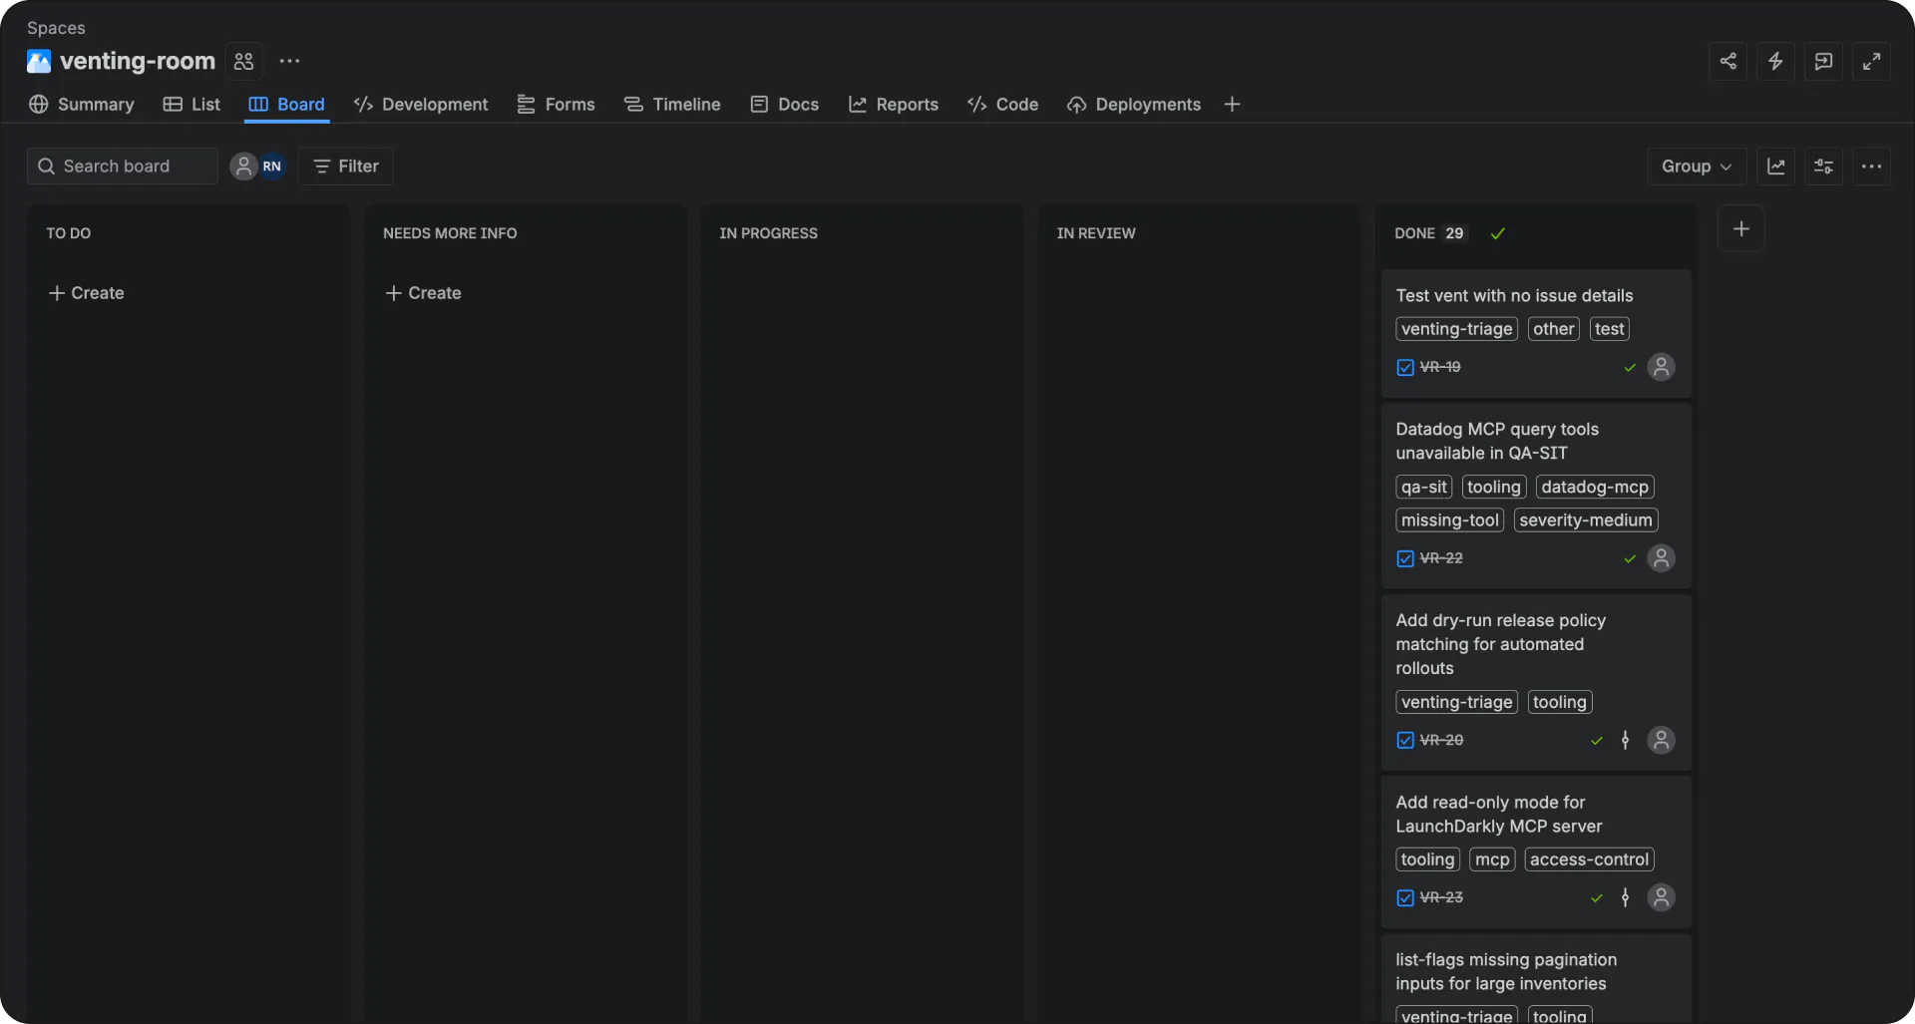Filter by RN user avatar

click(x=272, y=167)
